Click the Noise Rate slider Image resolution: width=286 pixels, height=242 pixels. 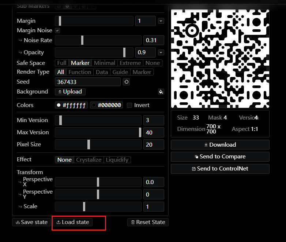[x=98, y=40]
